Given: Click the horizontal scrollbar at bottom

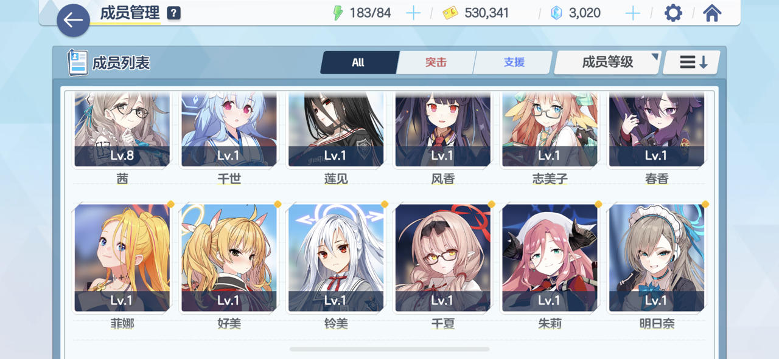Looking at the screenshot, I should (389, 349).
